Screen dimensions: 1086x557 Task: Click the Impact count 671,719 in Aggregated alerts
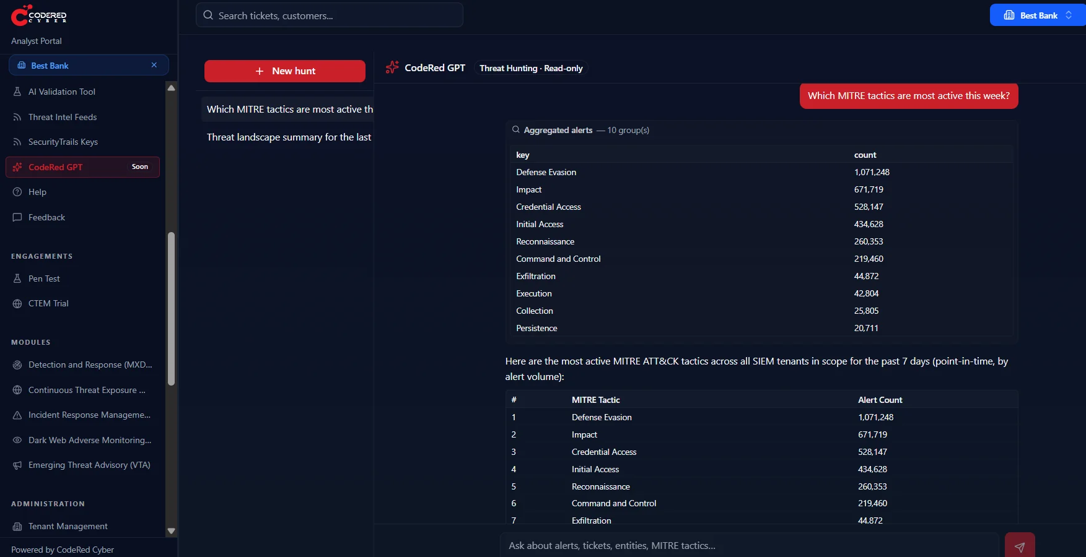coord(869,189)
